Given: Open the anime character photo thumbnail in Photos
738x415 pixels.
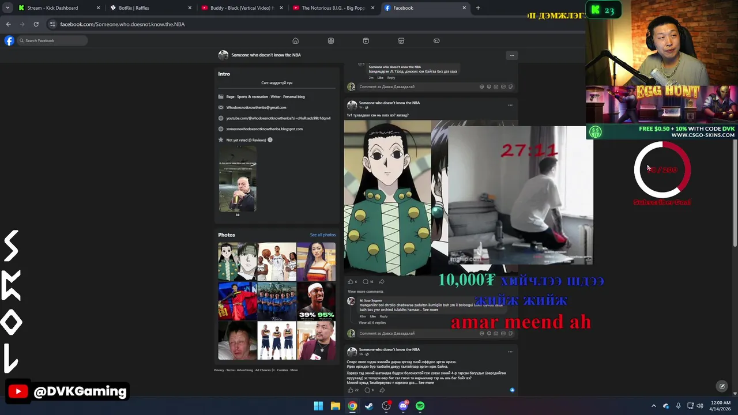Looking at the screenshot, I should 237,262.
